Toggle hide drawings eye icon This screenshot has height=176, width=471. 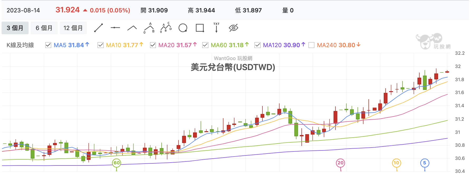point(234,28)
